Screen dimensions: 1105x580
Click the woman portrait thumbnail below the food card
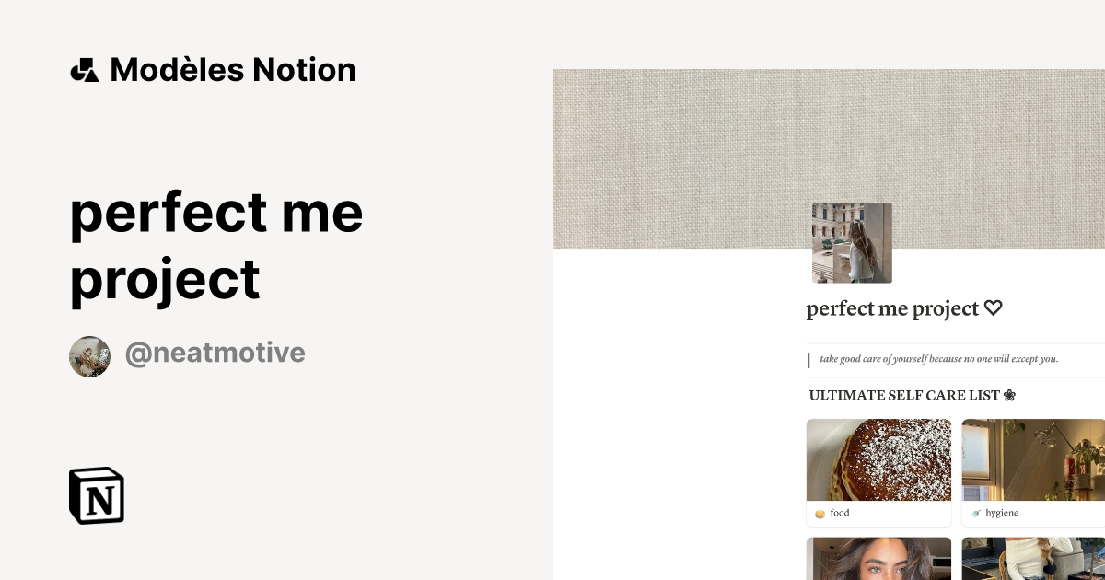(x=878, y=558)
